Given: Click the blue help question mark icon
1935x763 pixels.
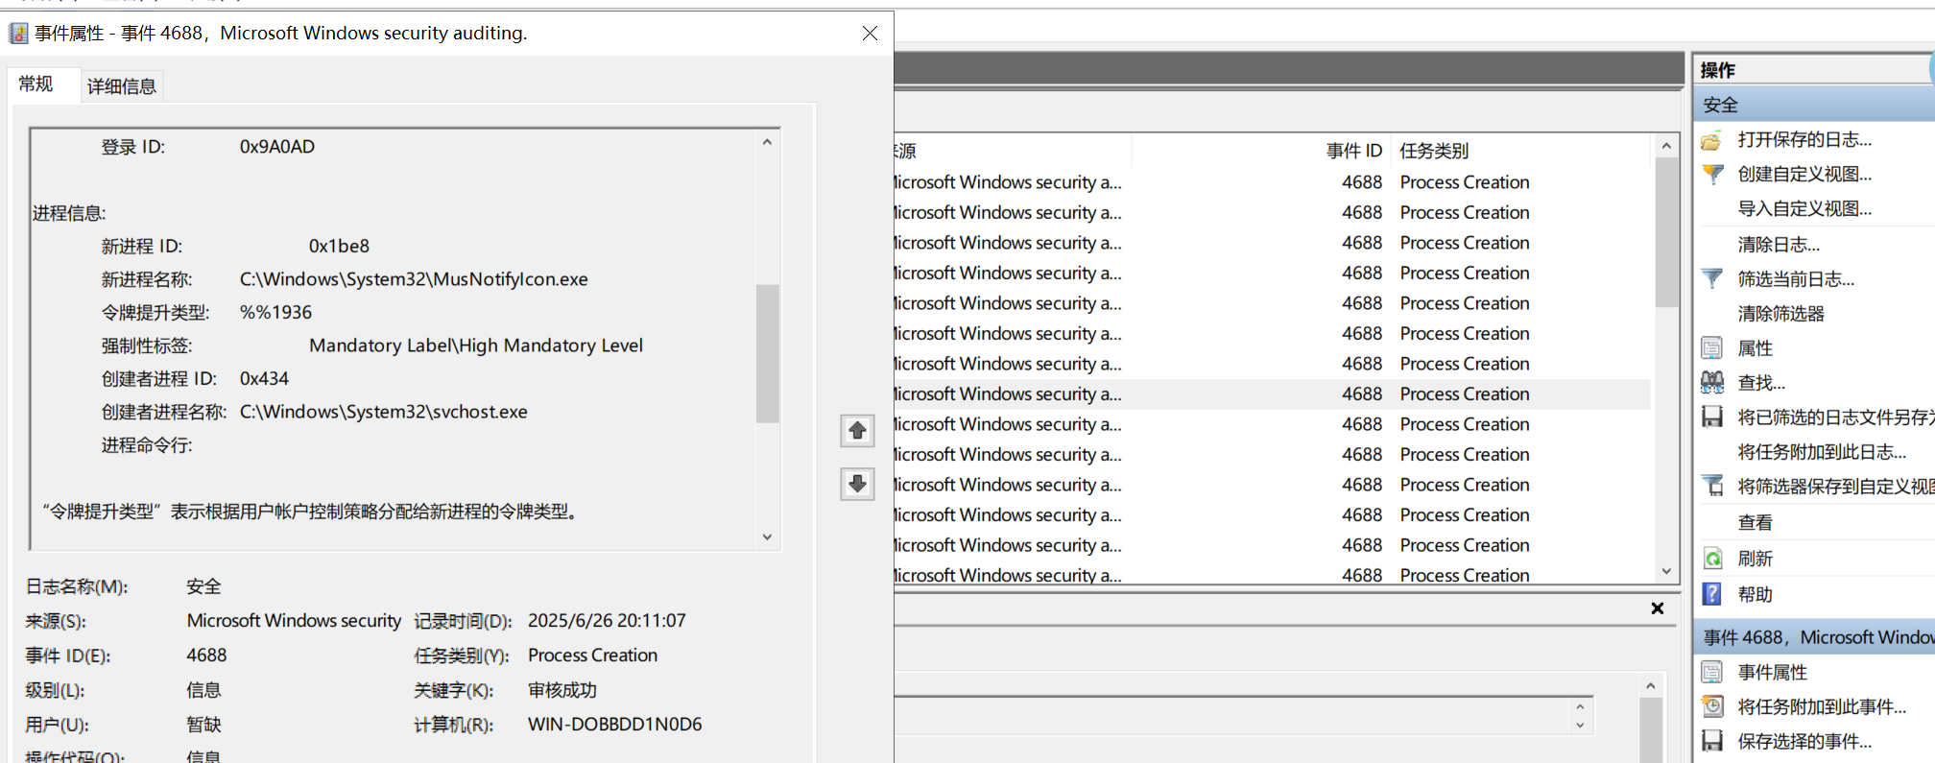Looking at the screenshot, I should click(x=1711, y=594).
